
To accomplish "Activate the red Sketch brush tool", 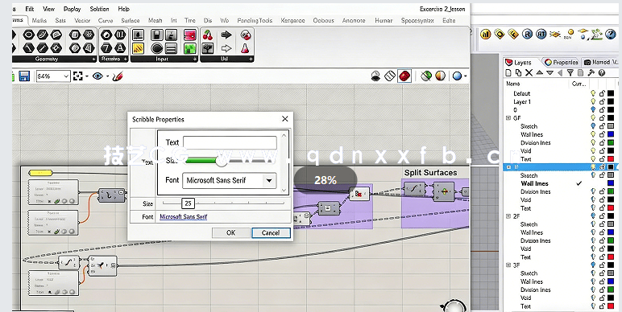I will tap(118, 76).
